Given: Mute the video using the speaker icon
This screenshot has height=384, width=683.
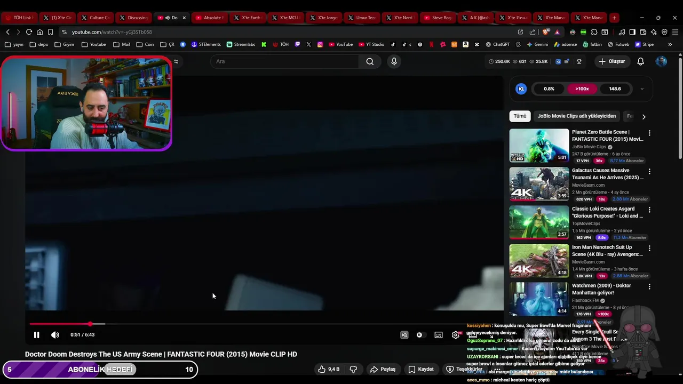Looking at the screenshot, I should point(55,335).
